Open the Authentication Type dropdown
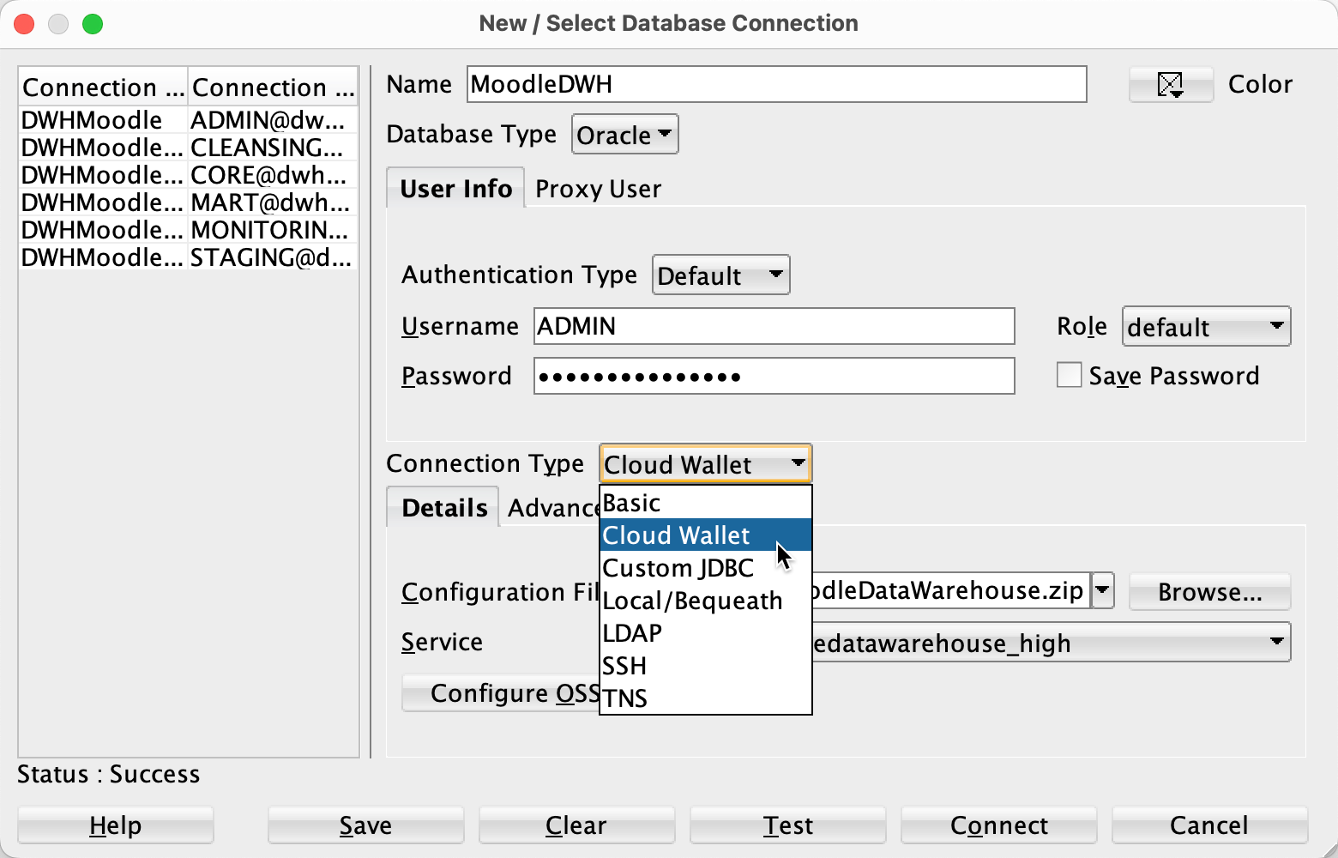 (720, 275)
